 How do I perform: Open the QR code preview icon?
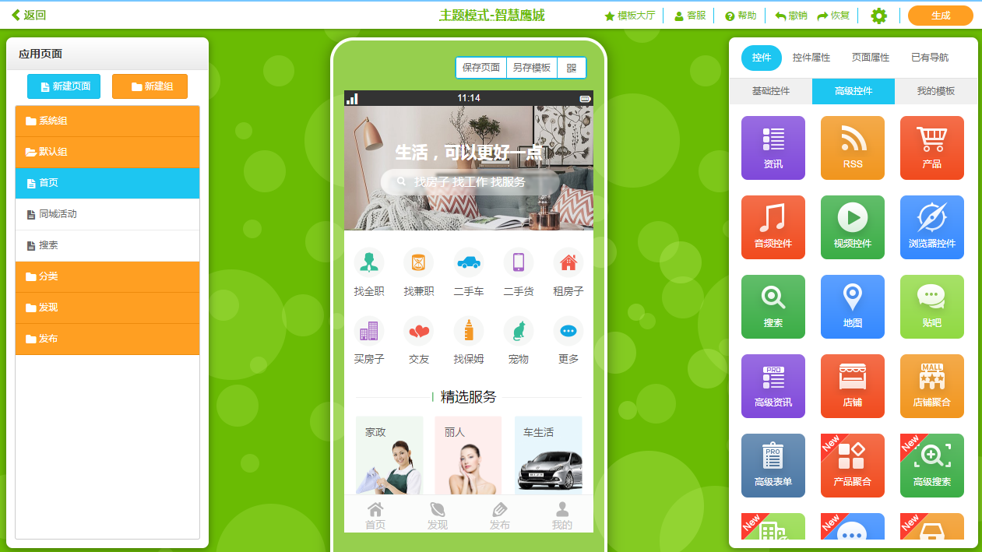pos(572,68)
